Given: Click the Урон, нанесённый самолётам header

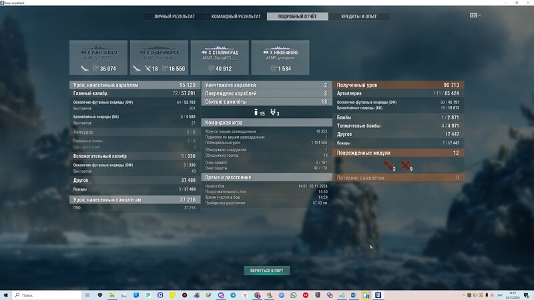Looking at the screenshot, I should point(135,199).
